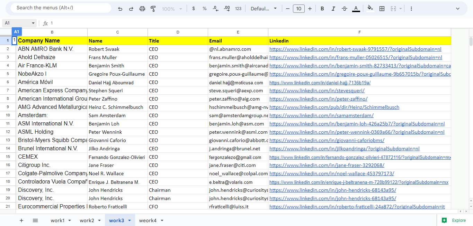The image size is (473, 226).
Task: Open the all sheets list icon
Action: [x=35, y=220]
